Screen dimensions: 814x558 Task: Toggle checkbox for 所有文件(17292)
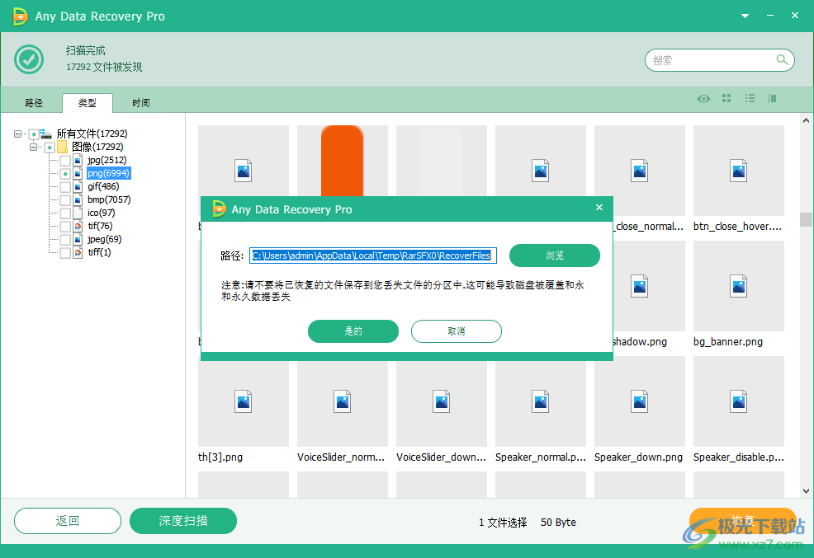[x=34, y=134]
